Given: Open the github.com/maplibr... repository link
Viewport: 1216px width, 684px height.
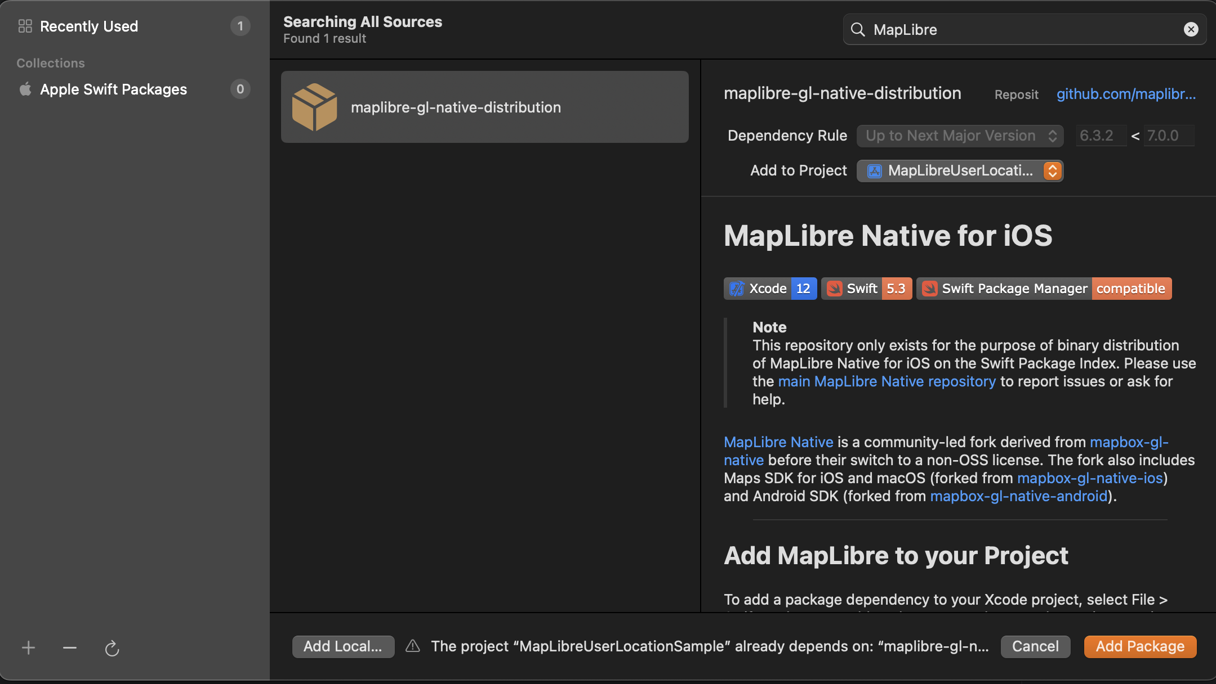Looking at the screenshot, I should [x=1125, y=94].
